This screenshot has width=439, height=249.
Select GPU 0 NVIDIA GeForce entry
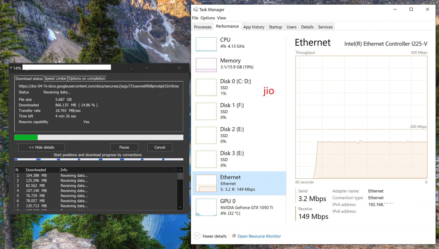tap(239, 207)
